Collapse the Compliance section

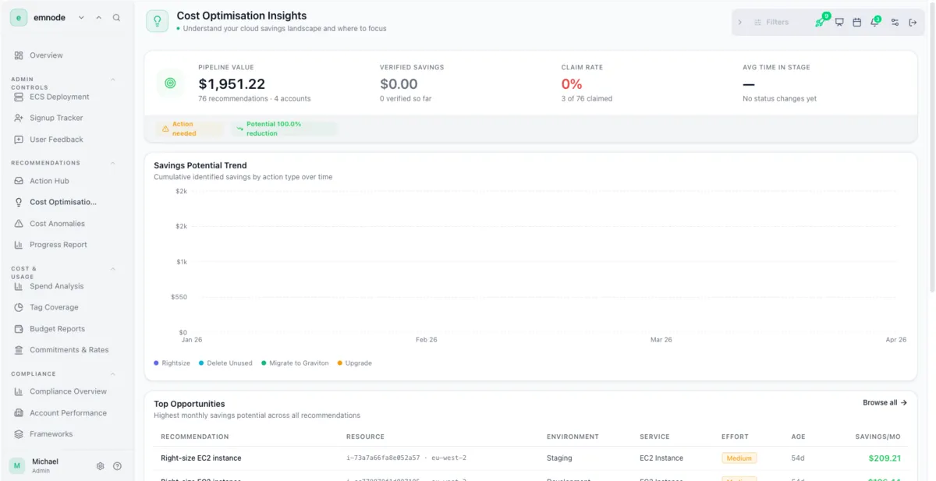(112, 374)
